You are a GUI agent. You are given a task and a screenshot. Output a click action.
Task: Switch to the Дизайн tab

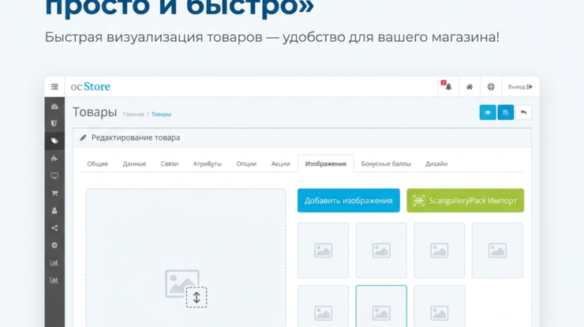tap(436, 163)
